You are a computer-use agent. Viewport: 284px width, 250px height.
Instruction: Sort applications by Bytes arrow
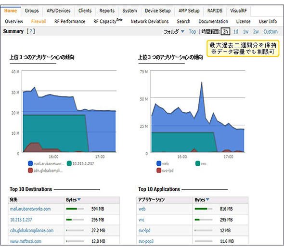pos(208,199)
